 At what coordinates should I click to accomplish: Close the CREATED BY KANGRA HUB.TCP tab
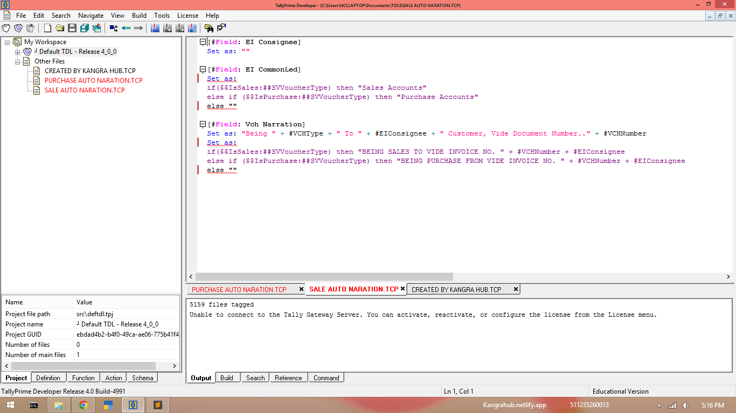(516, 289)
